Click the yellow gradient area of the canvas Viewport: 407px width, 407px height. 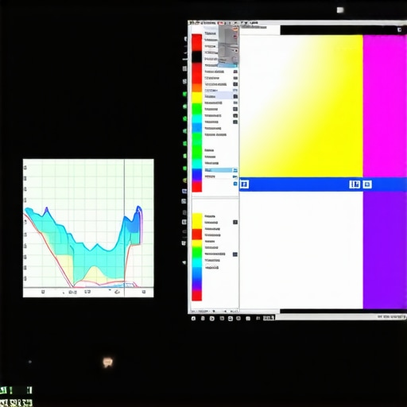coord(301,106)
